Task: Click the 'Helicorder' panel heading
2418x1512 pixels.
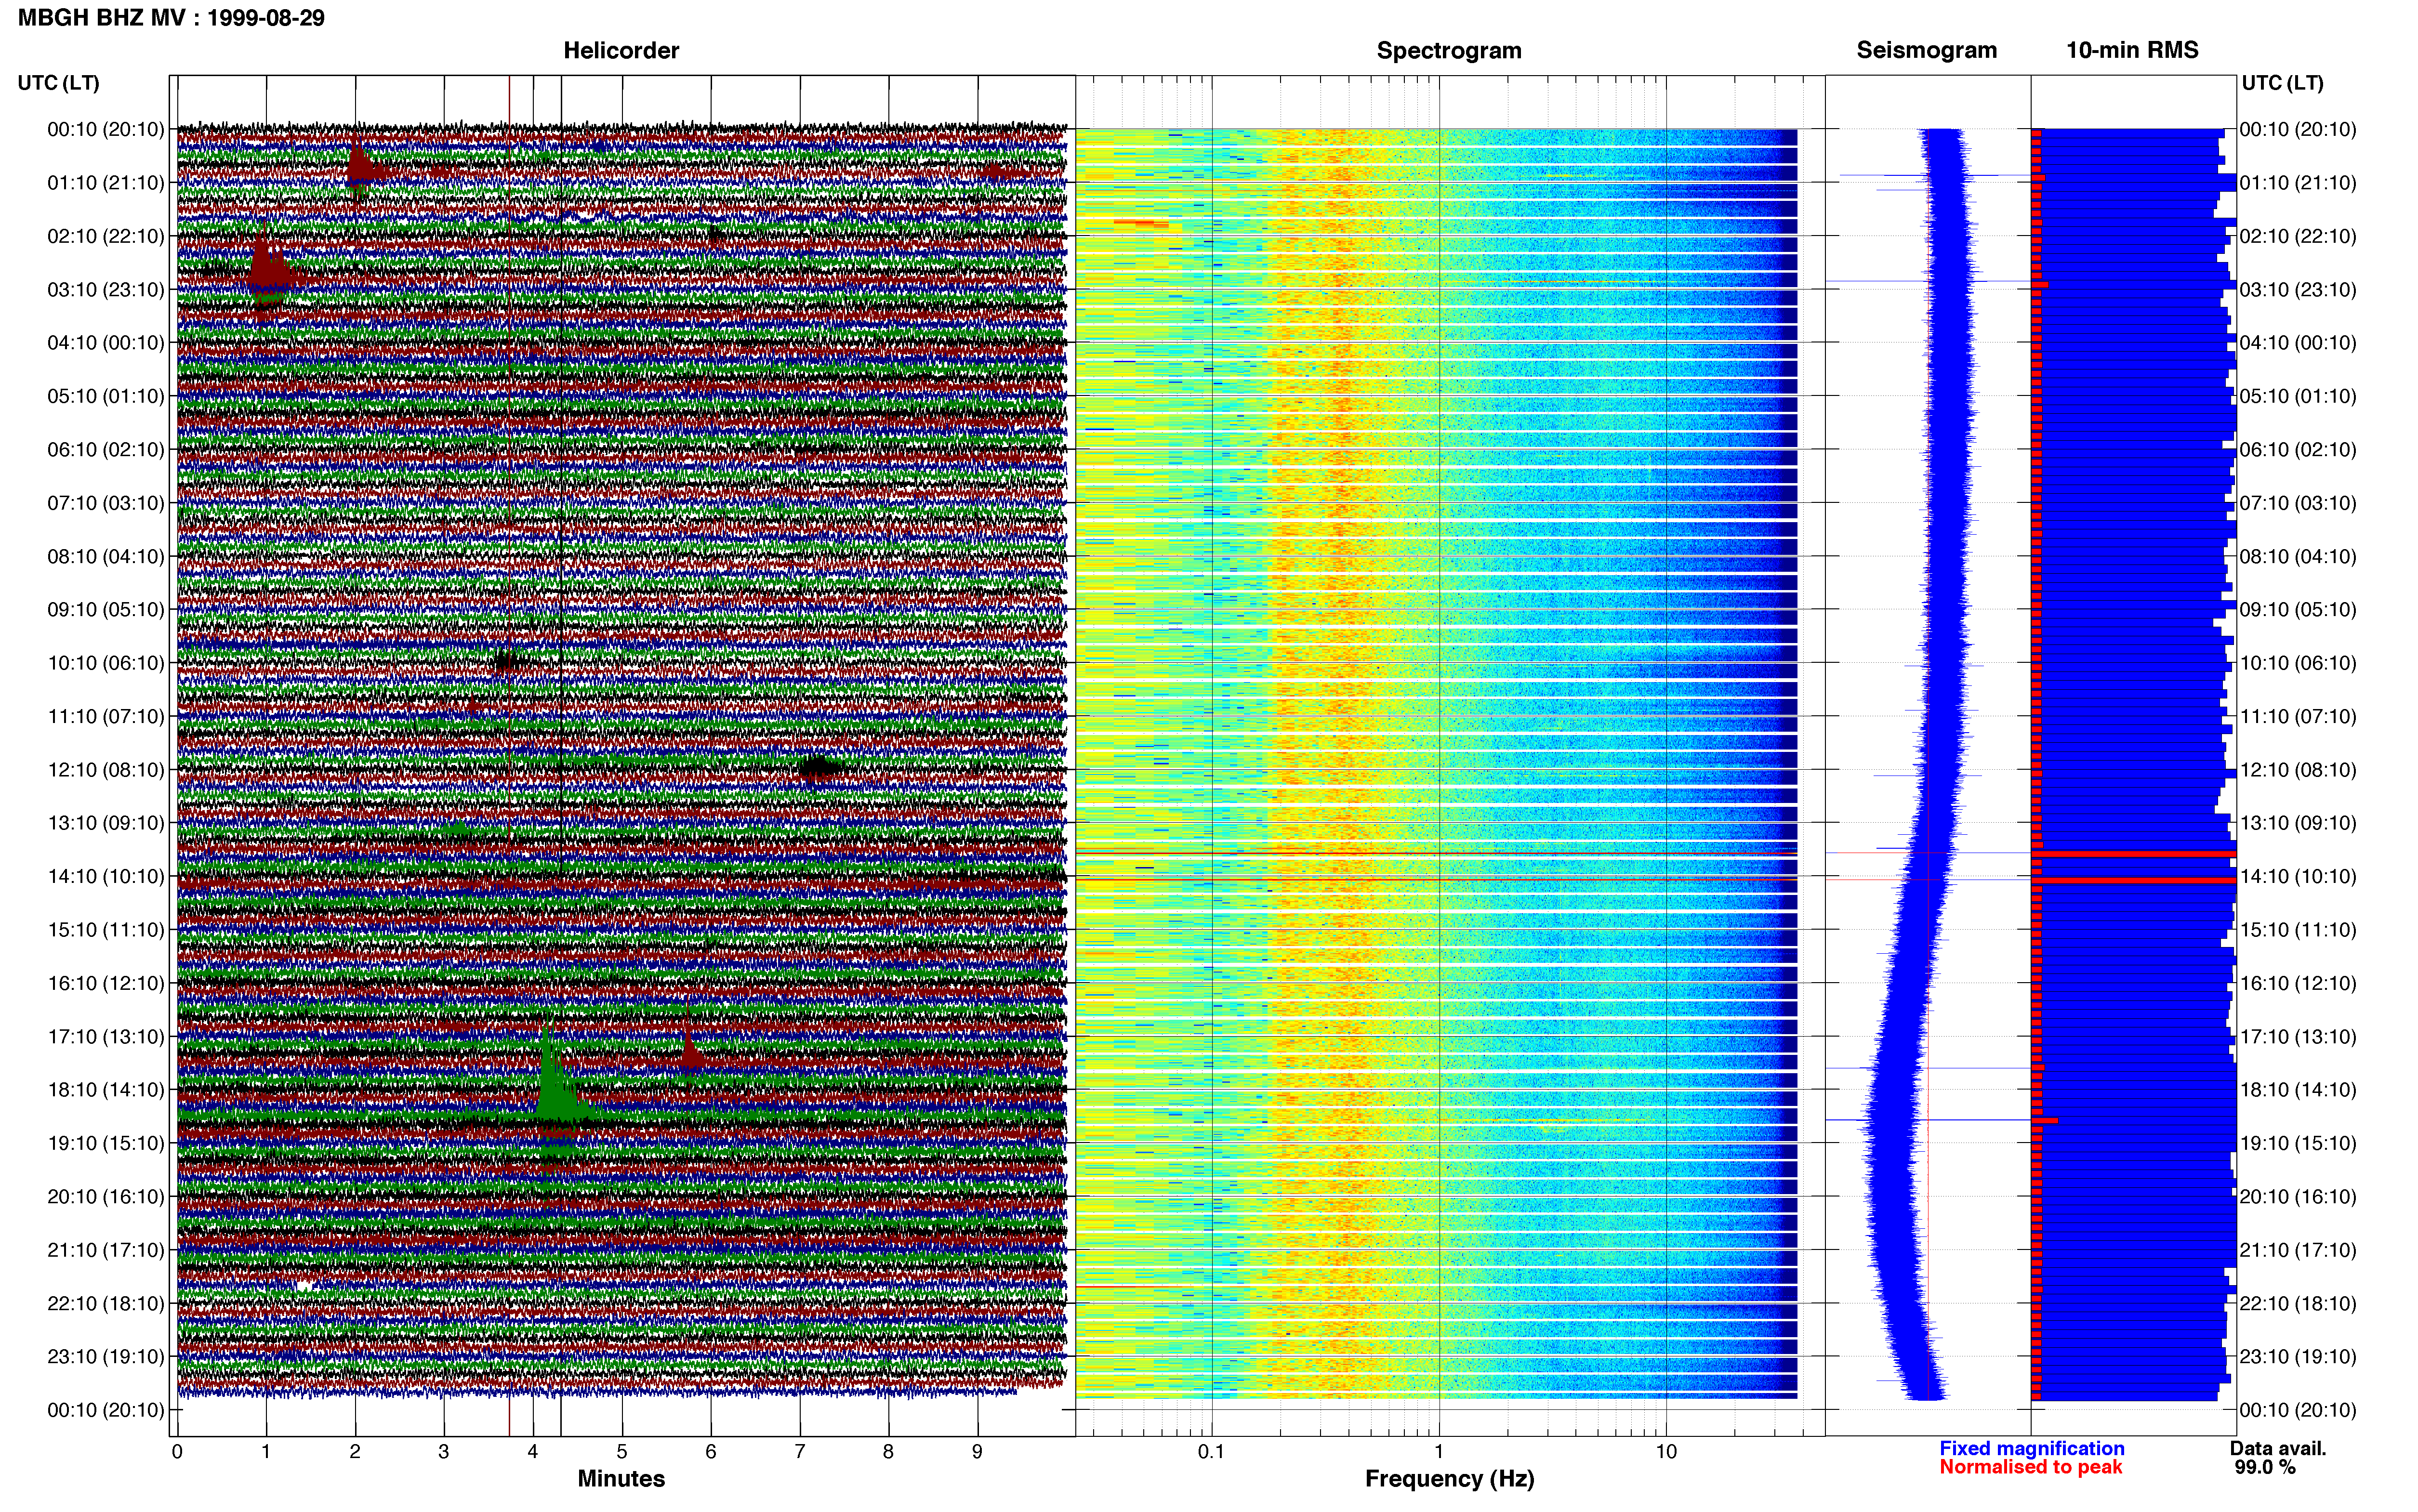Action: tap(621, 50)
